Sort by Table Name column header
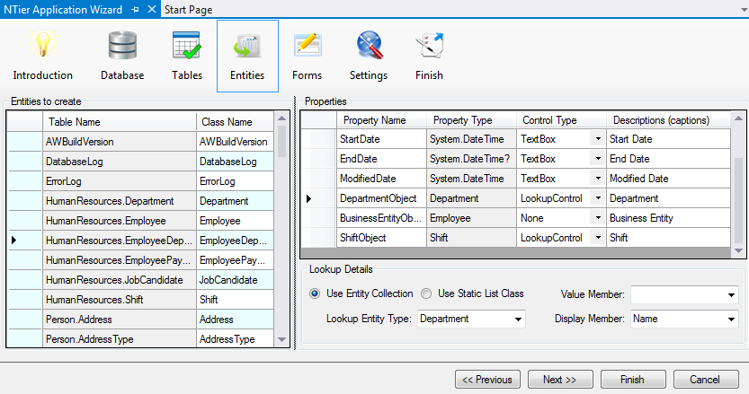 (x=120, y=122)
